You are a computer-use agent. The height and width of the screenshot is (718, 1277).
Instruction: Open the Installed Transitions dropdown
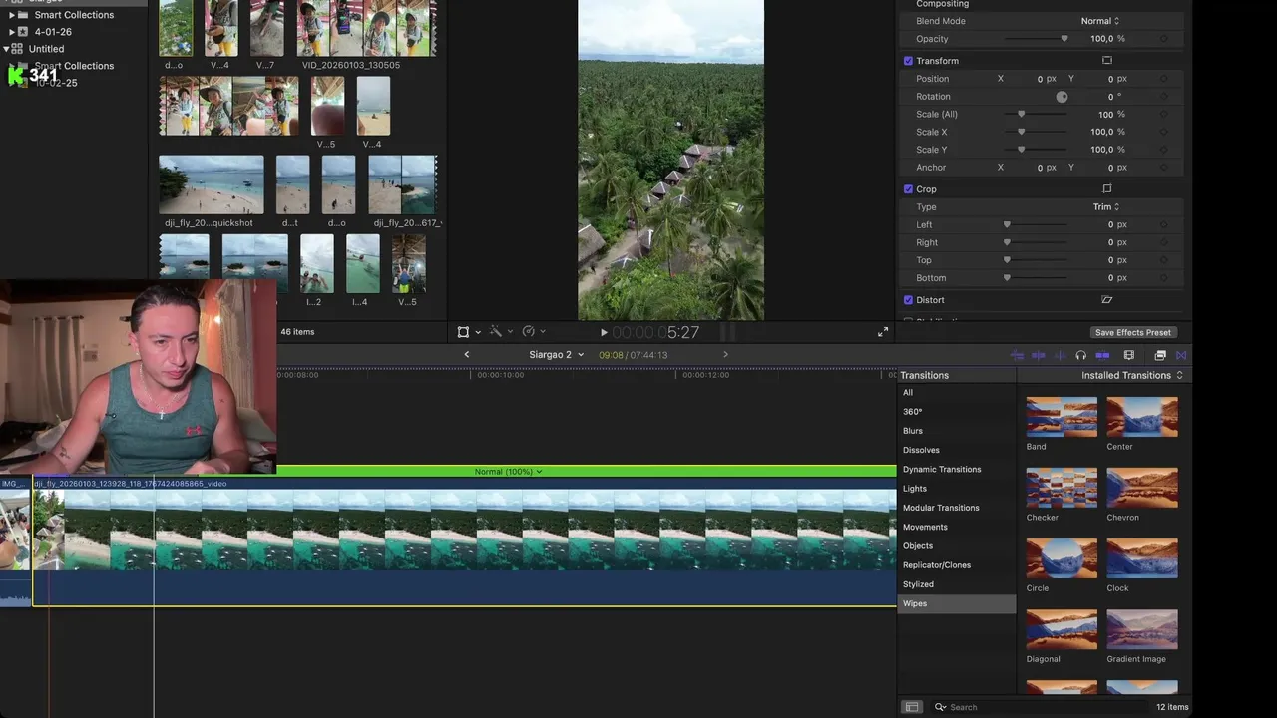coord(1132,375)
